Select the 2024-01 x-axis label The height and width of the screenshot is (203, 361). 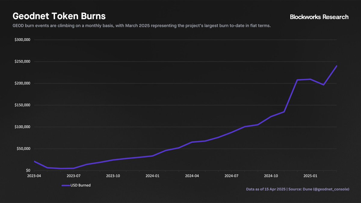click(x=153, y=176)
